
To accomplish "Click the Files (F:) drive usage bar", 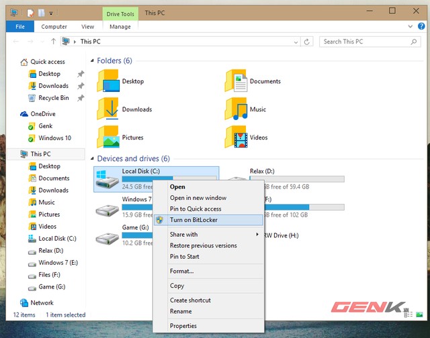I will [304, 207].
